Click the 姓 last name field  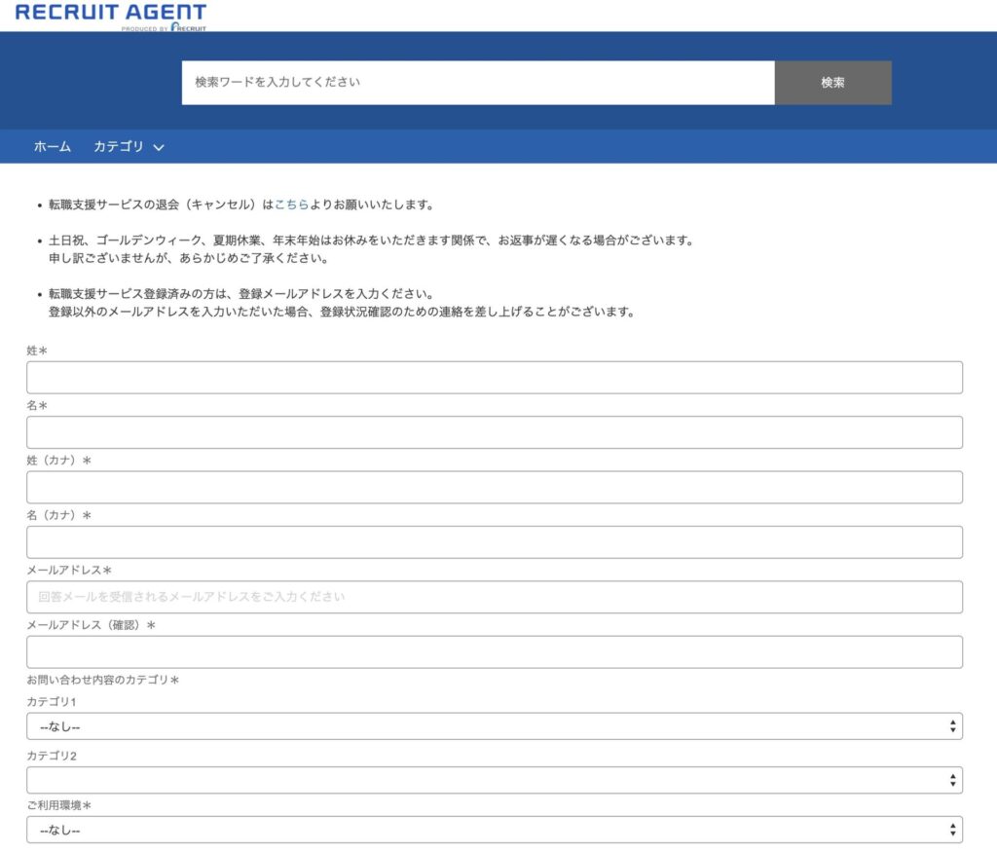[494, 378]
